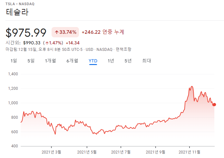Click the 2021년 3월 axis label
The image size is (224, 158).
tap(52, 152)
